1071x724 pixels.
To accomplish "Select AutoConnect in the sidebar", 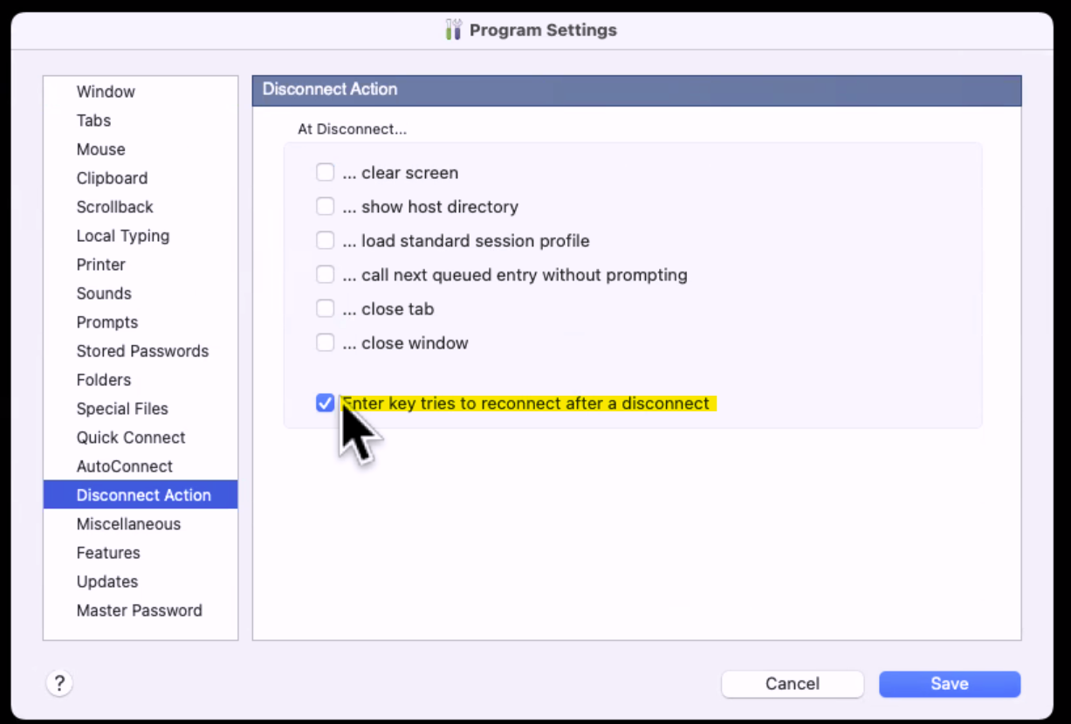I will (x=141, y=466).
